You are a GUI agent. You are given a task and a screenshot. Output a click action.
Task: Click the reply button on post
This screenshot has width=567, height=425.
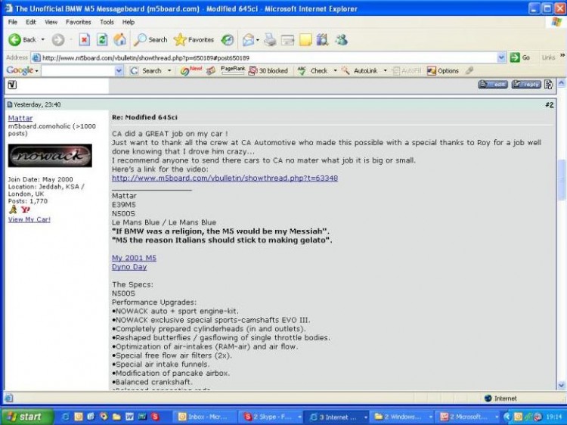click(526, 85)
